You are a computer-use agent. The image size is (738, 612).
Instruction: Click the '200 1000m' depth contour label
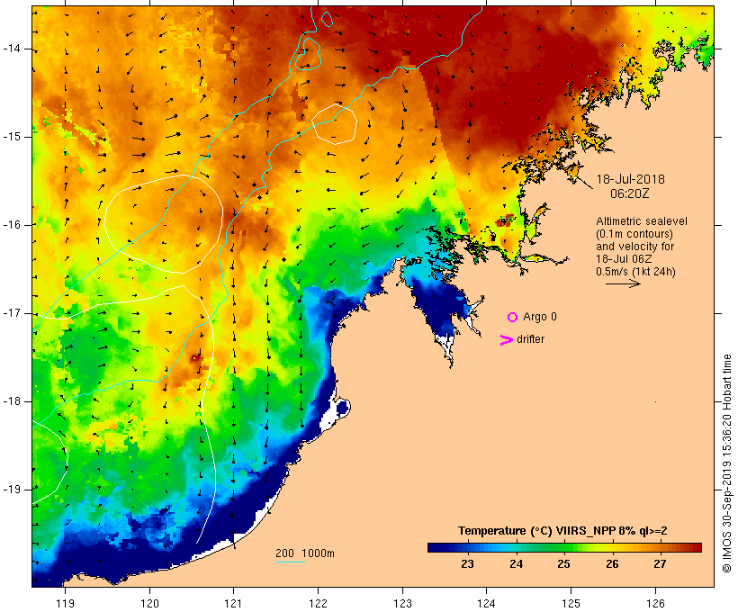305,553
